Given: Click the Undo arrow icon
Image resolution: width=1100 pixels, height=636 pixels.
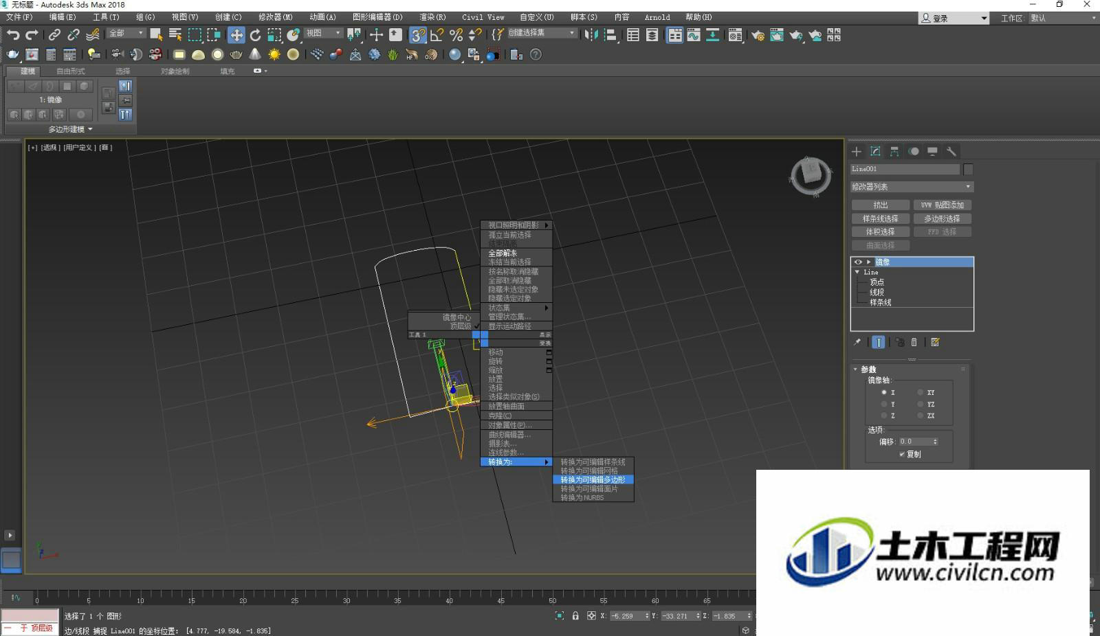Looking at the screenshot, I should pyautogui.click(x=13, y=34).
